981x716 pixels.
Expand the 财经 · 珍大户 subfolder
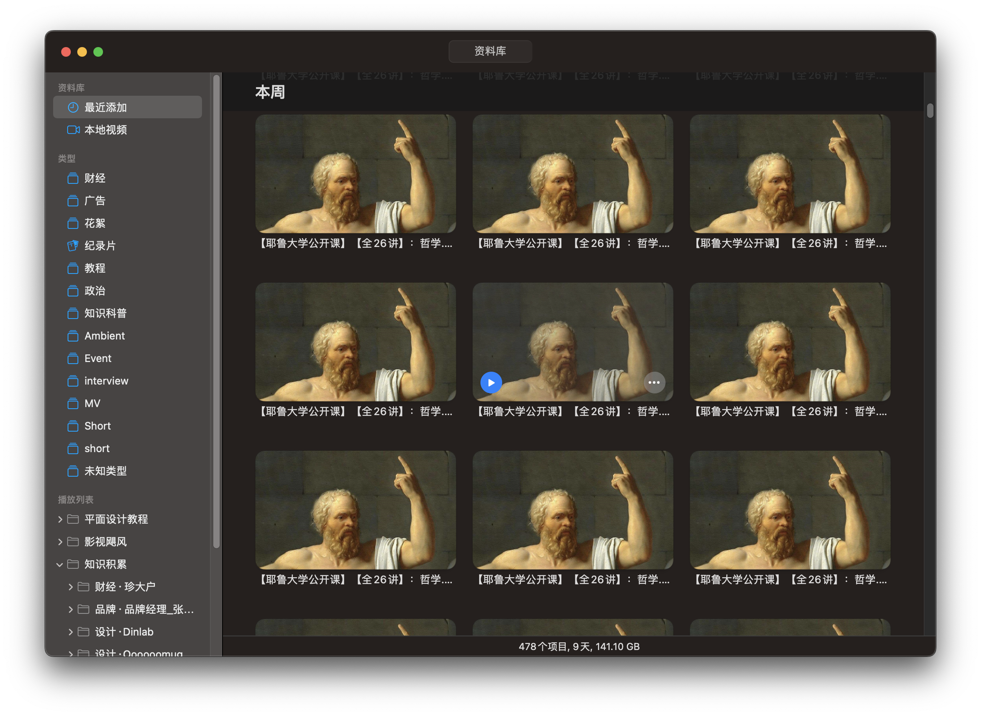tap(71, 587)
